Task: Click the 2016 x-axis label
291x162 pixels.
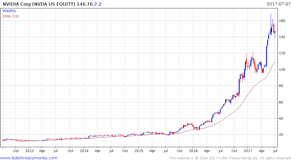Action: [193, 151]
